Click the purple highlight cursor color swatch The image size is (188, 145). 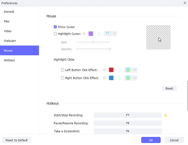pos(91,34)
